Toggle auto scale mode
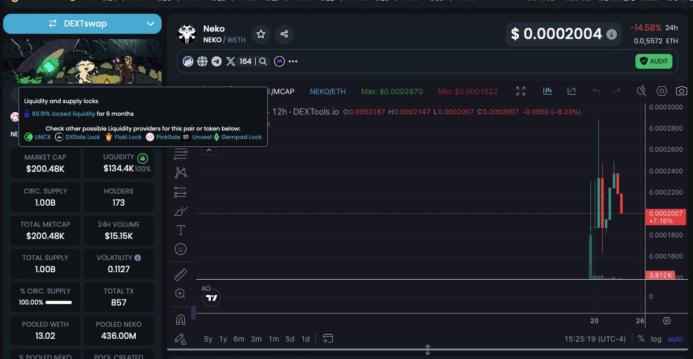The image size is (693, 359). click(675, 339)
